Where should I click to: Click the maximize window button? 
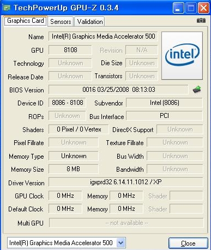191,8
